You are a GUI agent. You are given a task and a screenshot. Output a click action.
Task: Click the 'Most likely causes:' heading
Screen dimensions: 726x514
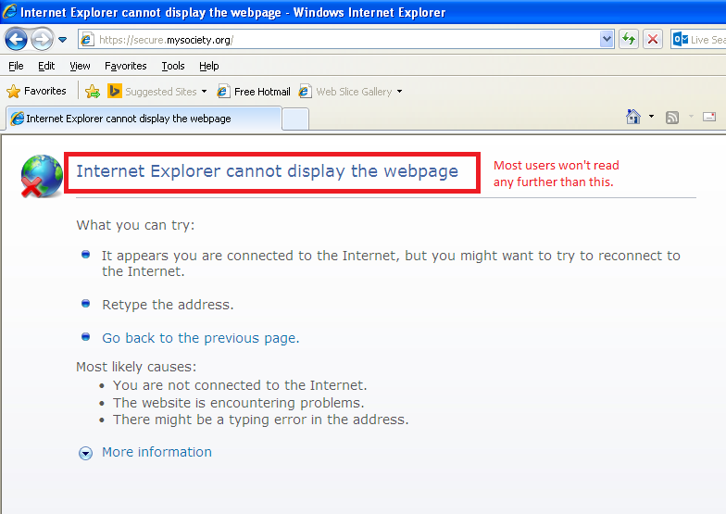coord(136,367)
